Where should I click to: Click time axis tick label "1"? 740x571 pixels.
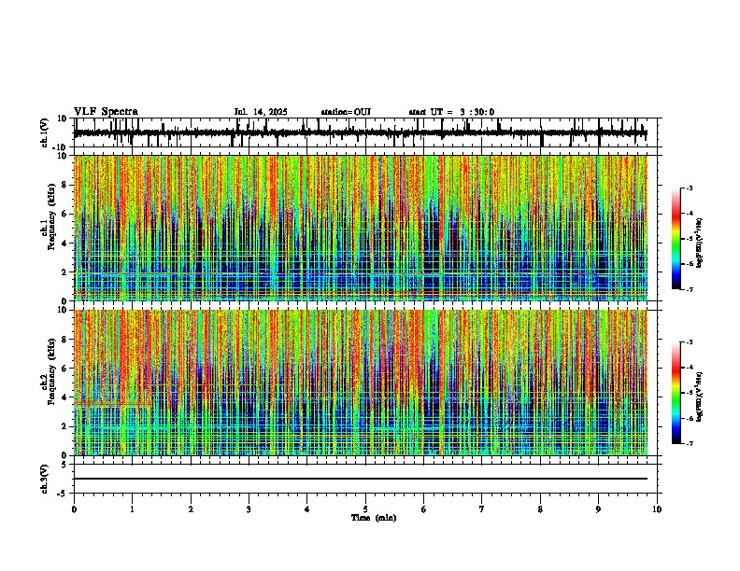click(x=132, y=509)
